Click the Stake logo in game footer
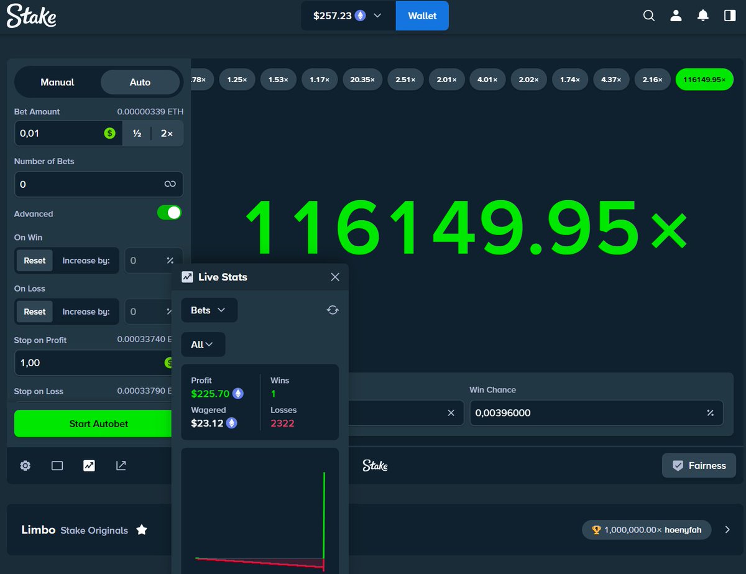746x574 pixels. click(x=375, y=465)
